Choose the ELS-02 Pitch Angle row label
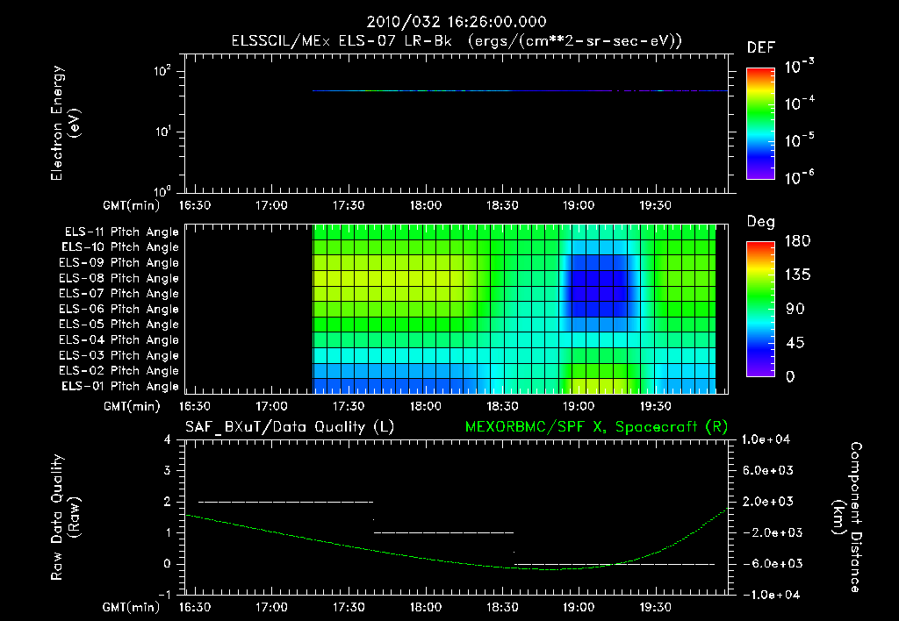The image size is (899, 621). (119, 371)
